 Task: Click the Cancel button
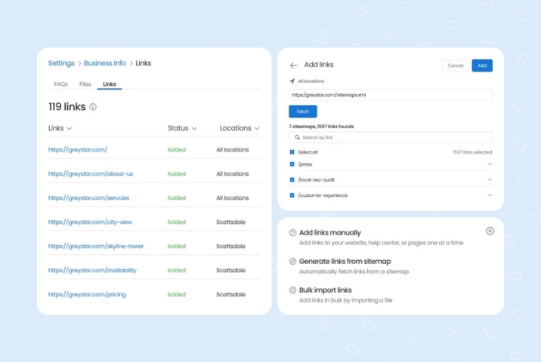point(455,66)
